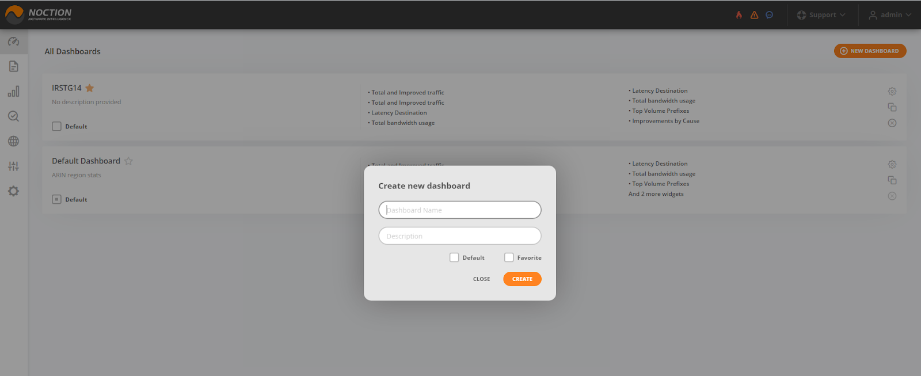Duplicate the IRSTG14 dashboard via copy icon
The image size is (921, 376).
pyautogui.click(x=892, y=107)
